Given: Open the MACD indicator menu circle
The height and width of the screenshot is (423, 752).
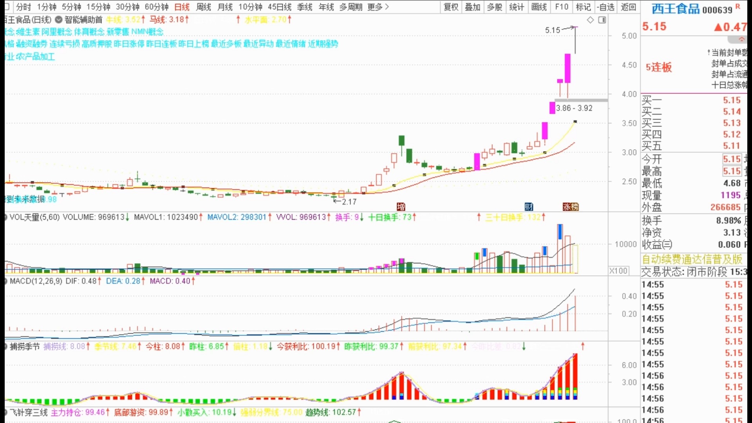Looking at the screenshot, I should [x=5, y=281].
